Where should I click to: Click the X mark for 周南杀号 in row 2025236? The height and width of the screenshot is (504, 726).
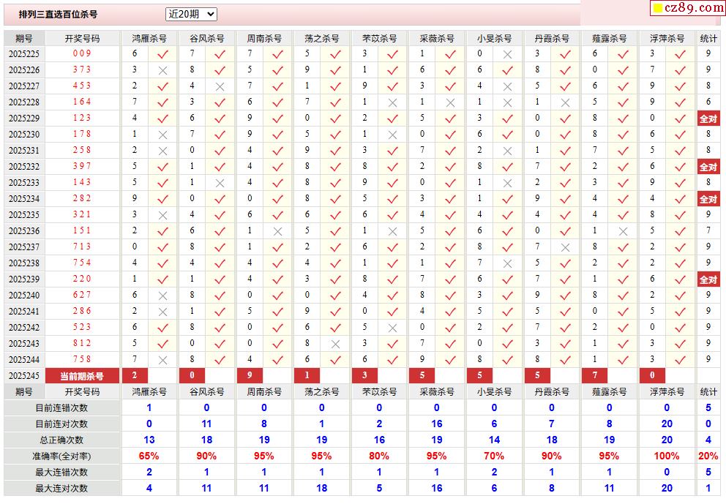(278, 232)
